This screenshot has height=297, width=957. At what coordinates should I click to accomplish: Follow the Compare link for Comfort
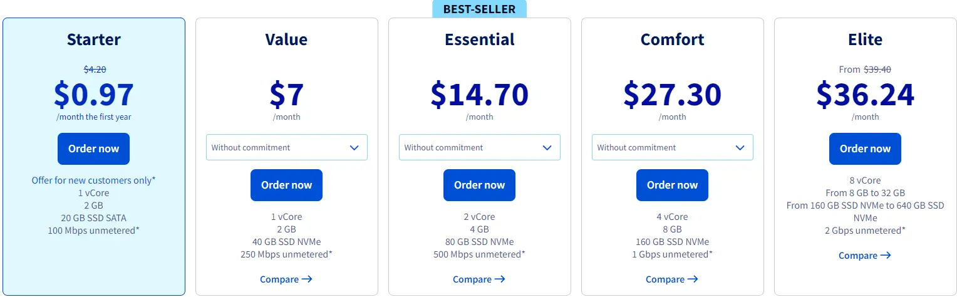point(672,279)
